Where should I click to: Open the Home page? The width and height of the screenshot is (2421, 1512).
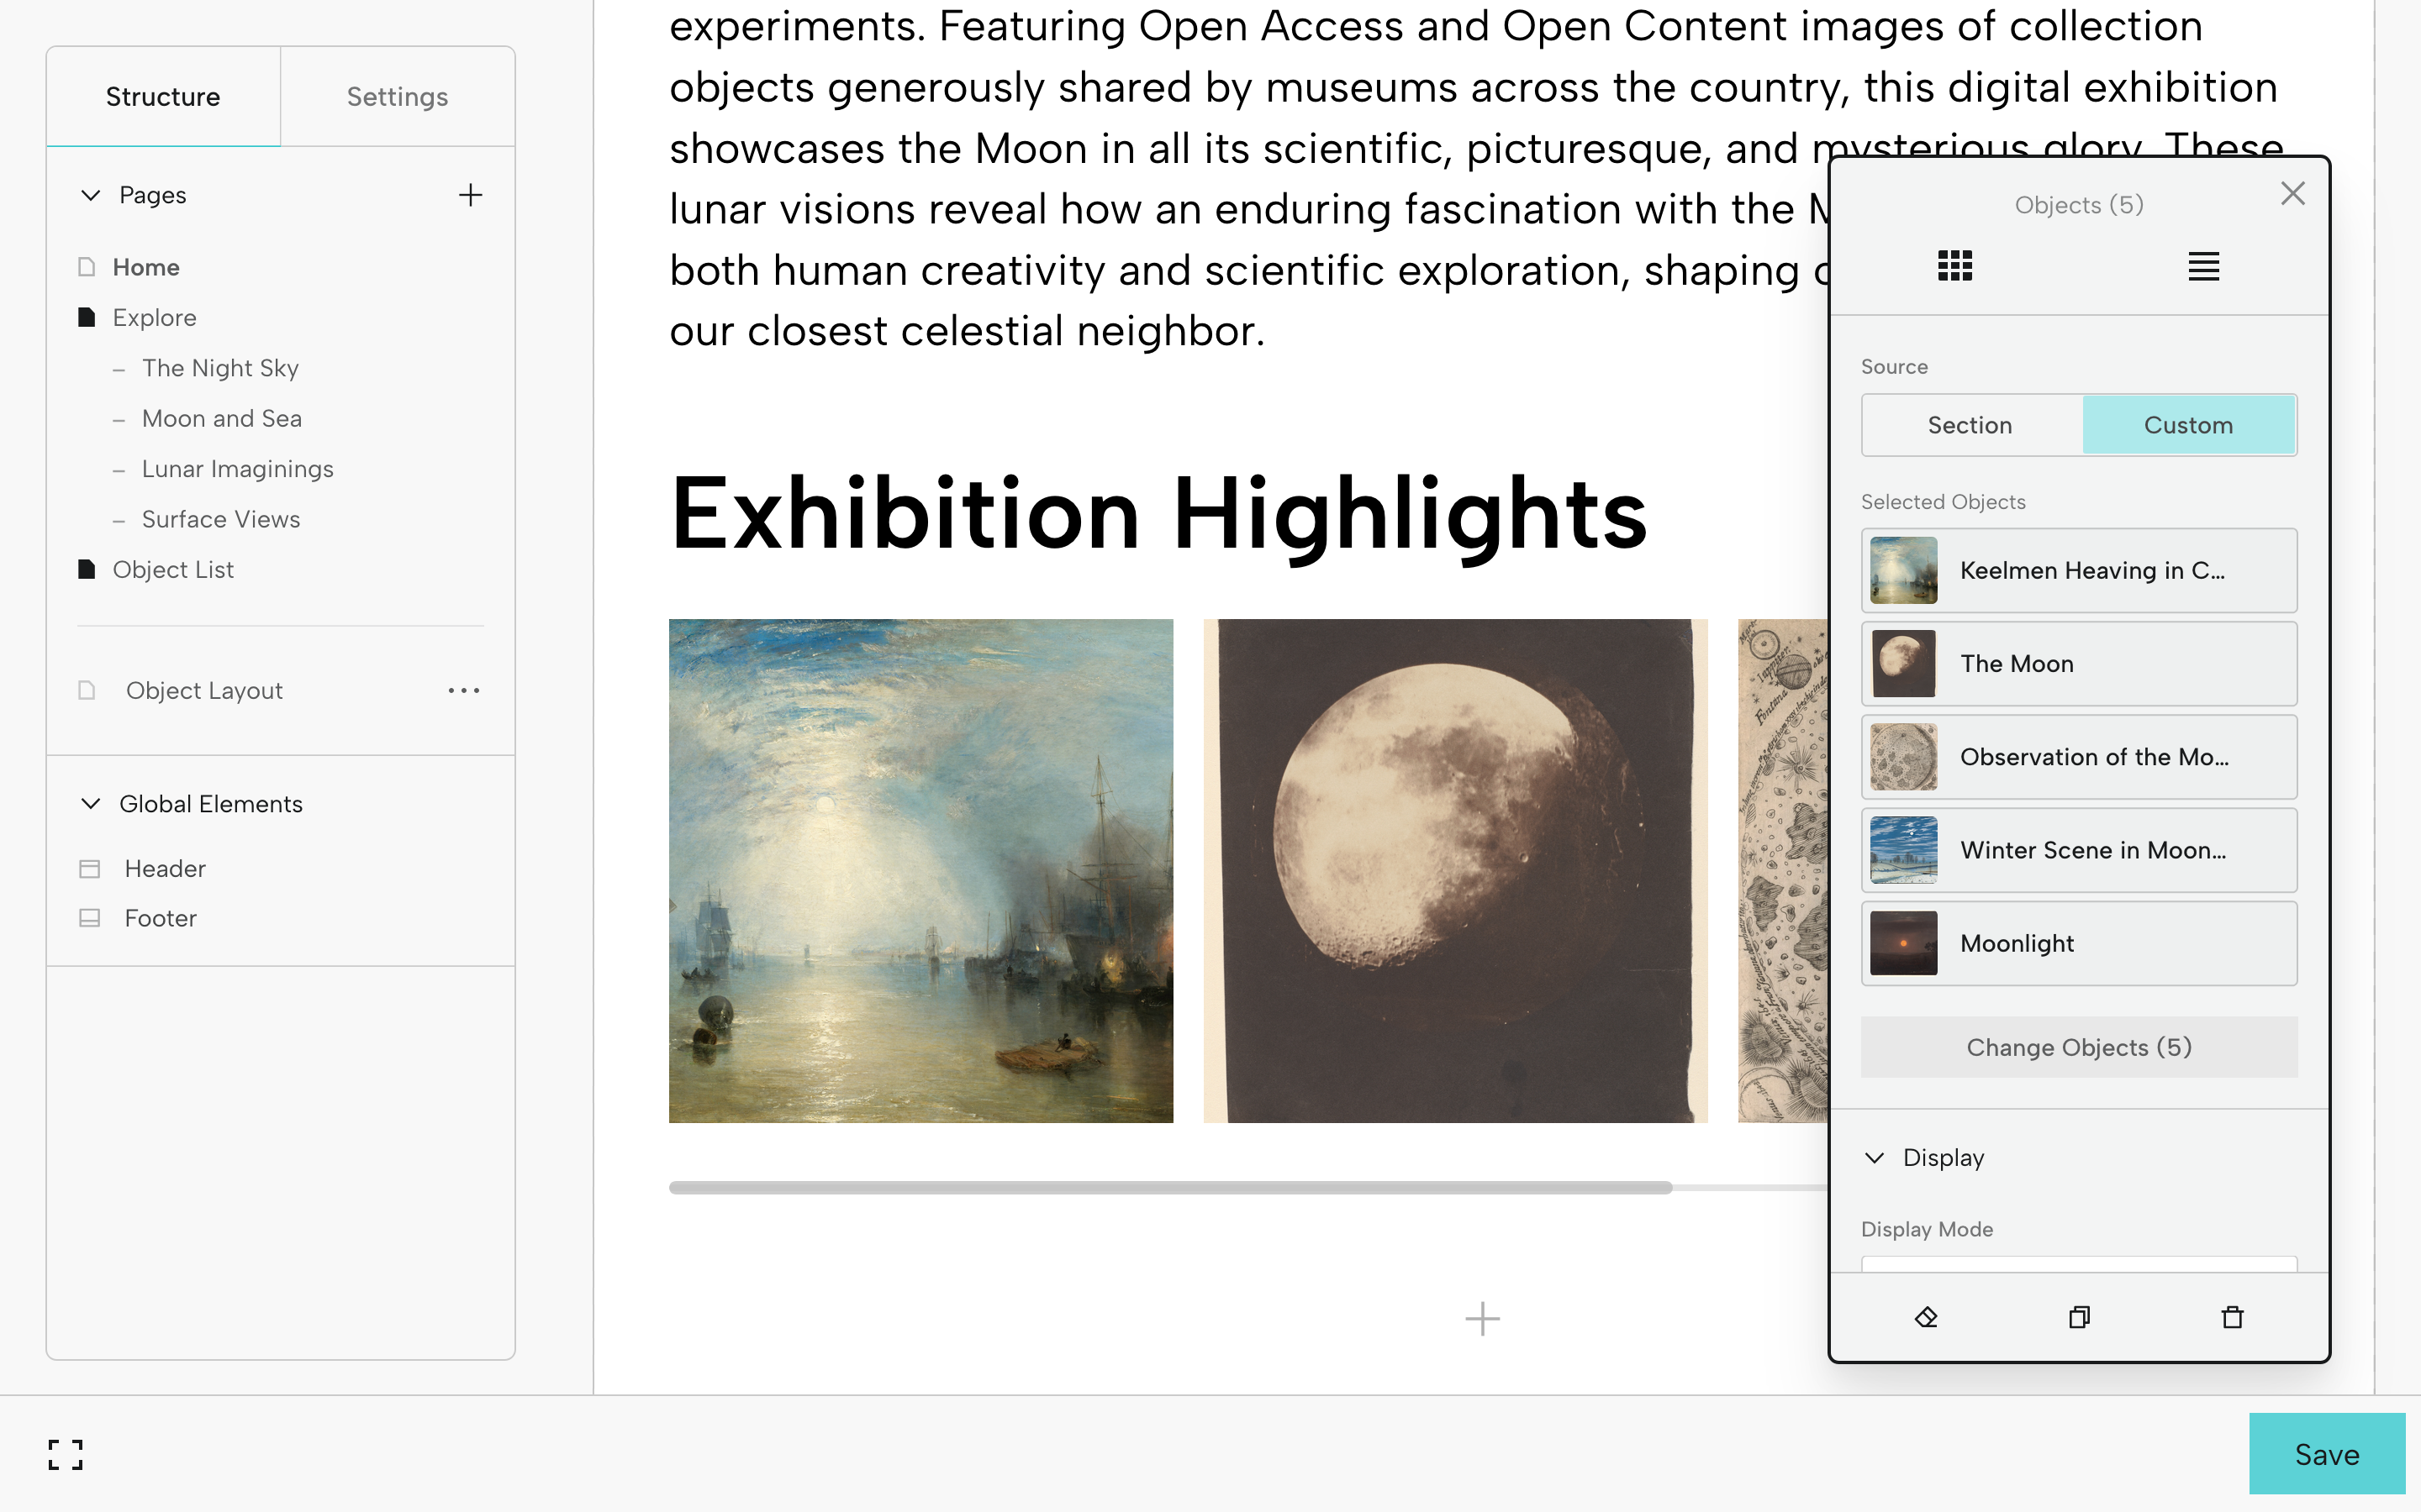tap(146, 267)
